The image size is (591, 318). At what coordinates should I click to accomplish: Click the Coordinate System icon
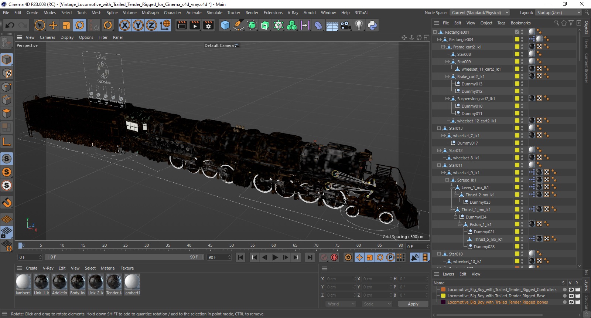click(165, 25)
